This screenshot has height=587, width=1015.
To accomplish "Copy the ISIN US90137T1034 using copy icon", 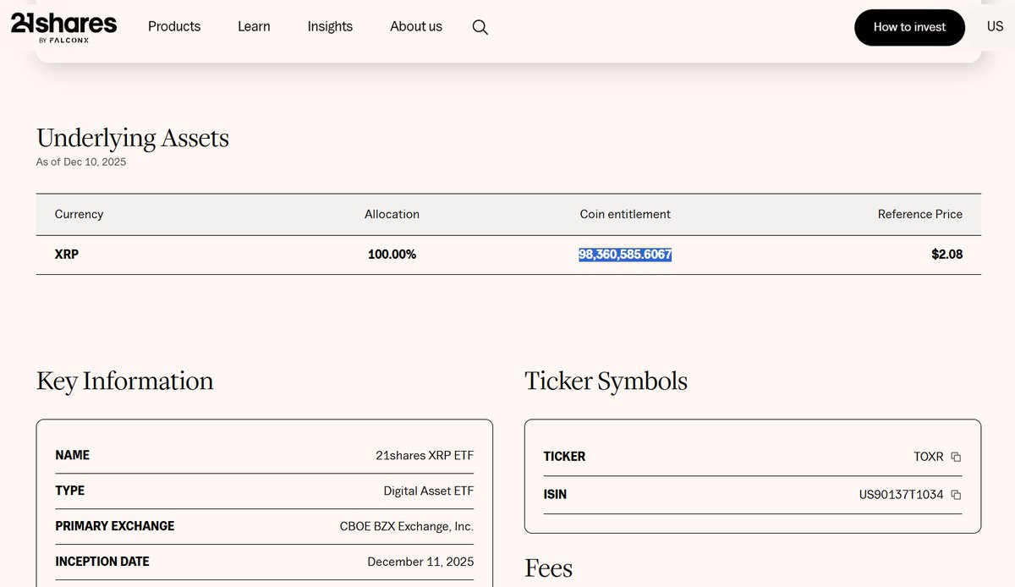I will coord(956,495).
